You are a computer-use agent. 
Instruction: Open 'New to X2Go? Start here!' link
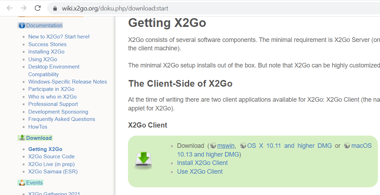tap(59, 37)
